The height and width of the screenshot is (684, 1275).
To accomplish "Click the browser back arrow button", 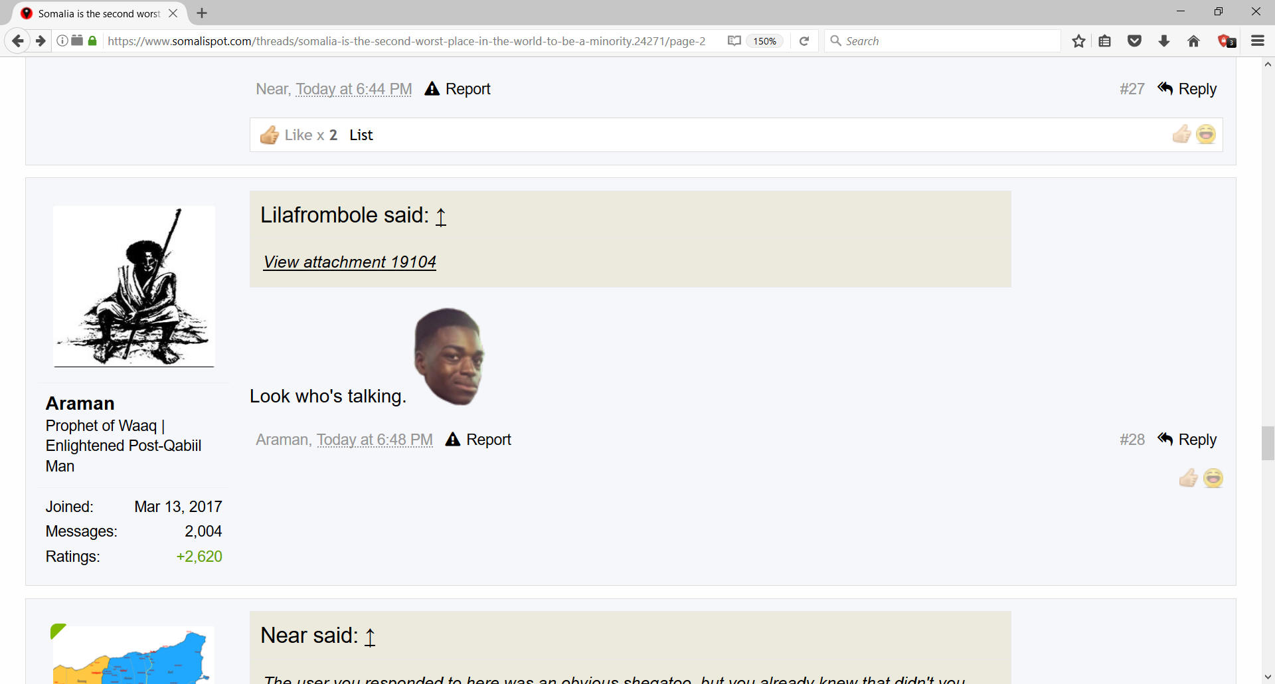I will [18, 41].
